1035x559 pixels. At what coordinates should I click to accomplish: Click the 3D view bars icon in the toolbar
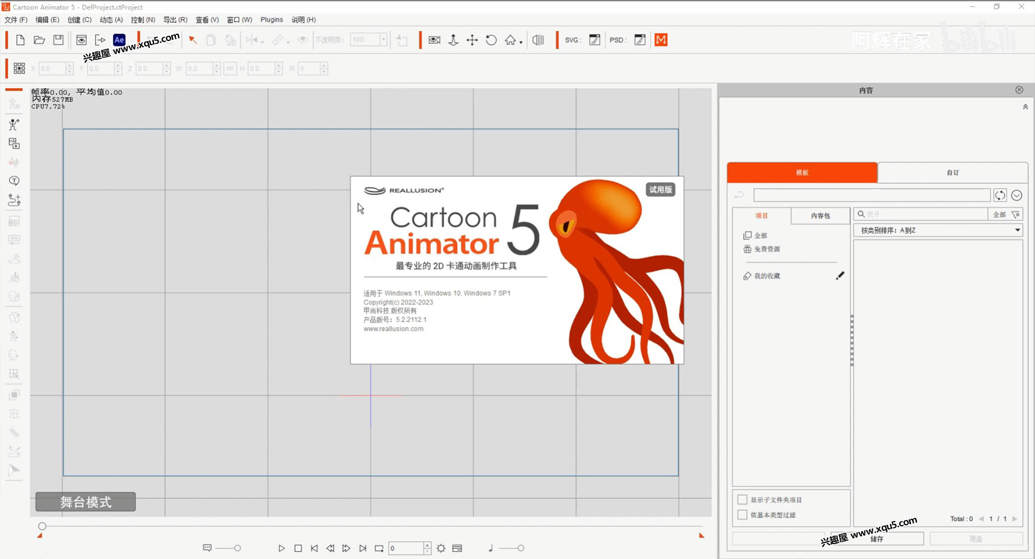point(538,40)
